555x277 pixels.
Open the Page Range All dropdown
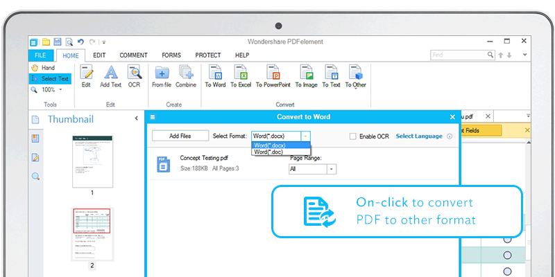tap(313, 169)
